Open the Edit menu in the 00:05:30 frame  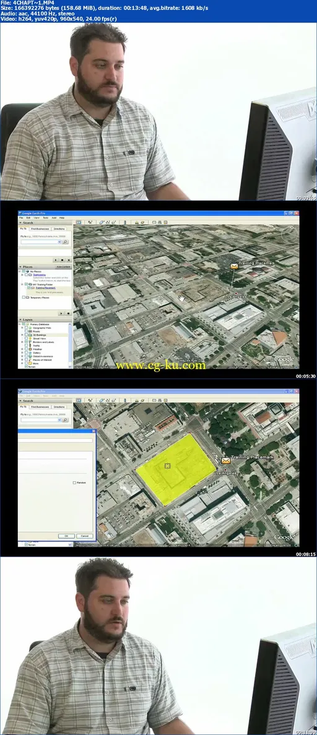click(x=28, y=218)
